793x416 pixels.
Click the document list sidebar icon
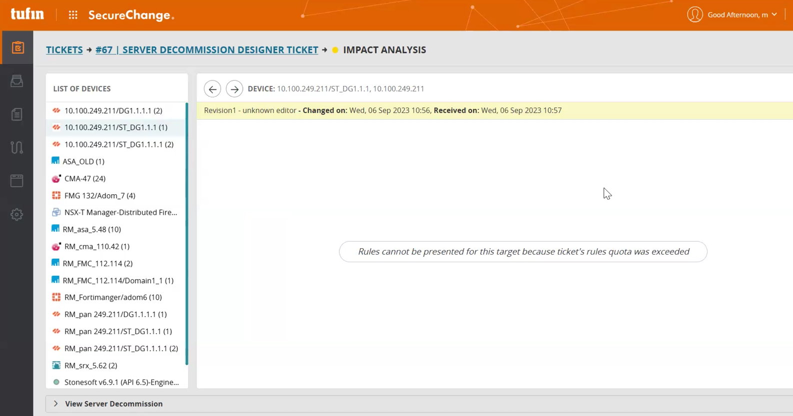17,114
